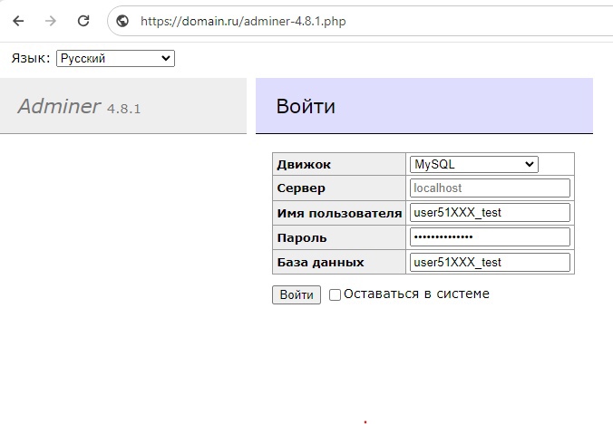The height and width of the screenshot is (424, 613).
Task: Enable the Оставаться в системе checkbox
Action: (335, 294)
